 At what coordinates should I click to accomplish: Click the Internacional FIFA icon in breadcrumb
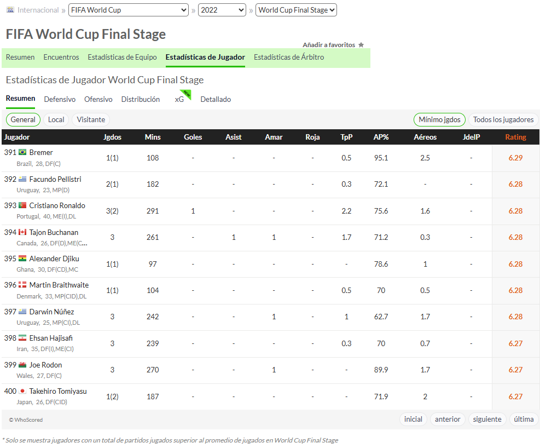[10, 10]
